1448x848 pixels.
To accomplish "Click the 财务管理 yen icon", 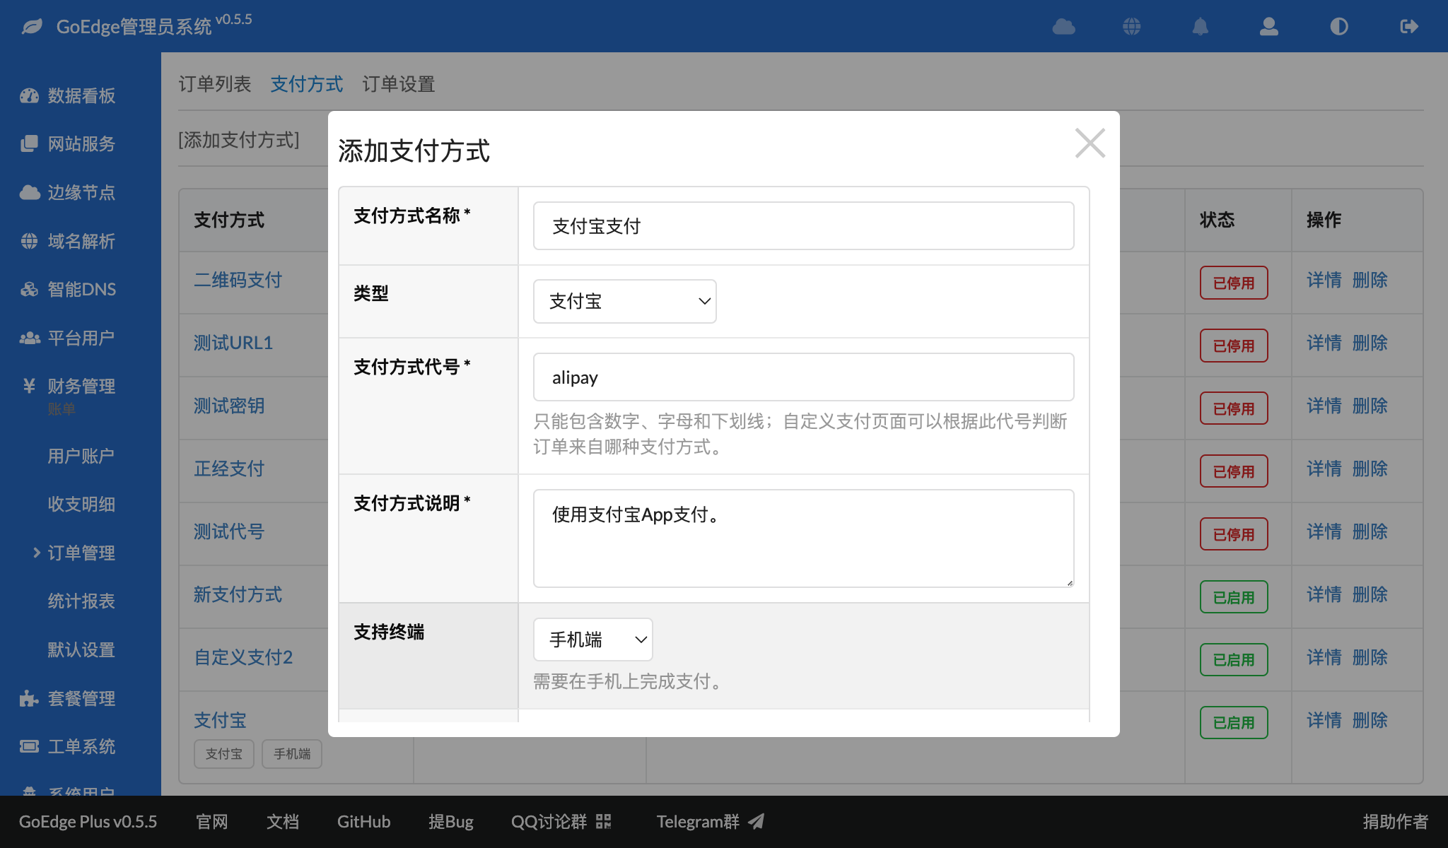I will coord(29,386).
